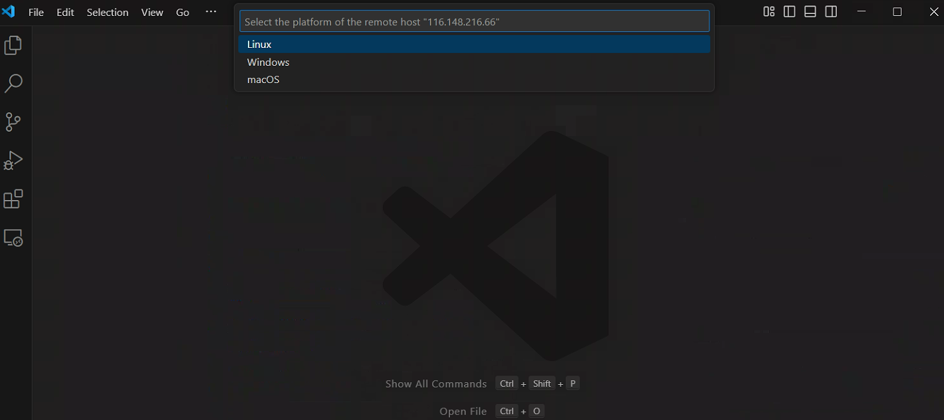Select Windows as remote host platform
Screen dimensions: 944x420
tap(475, 62)
